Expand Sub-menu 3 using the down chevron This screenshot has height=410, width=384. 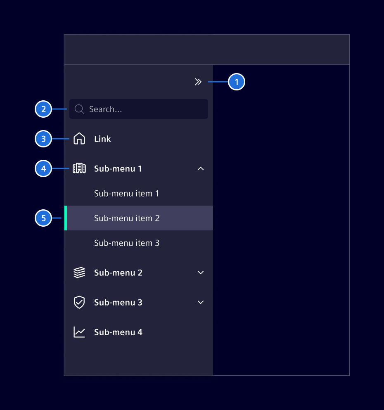tap(201, 302)
